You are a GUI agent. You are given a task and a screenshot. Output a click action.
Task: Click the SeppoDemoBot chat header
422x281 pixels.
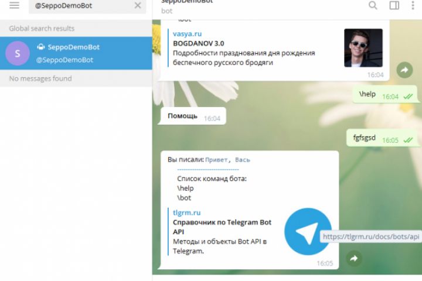tap(187, 6)
